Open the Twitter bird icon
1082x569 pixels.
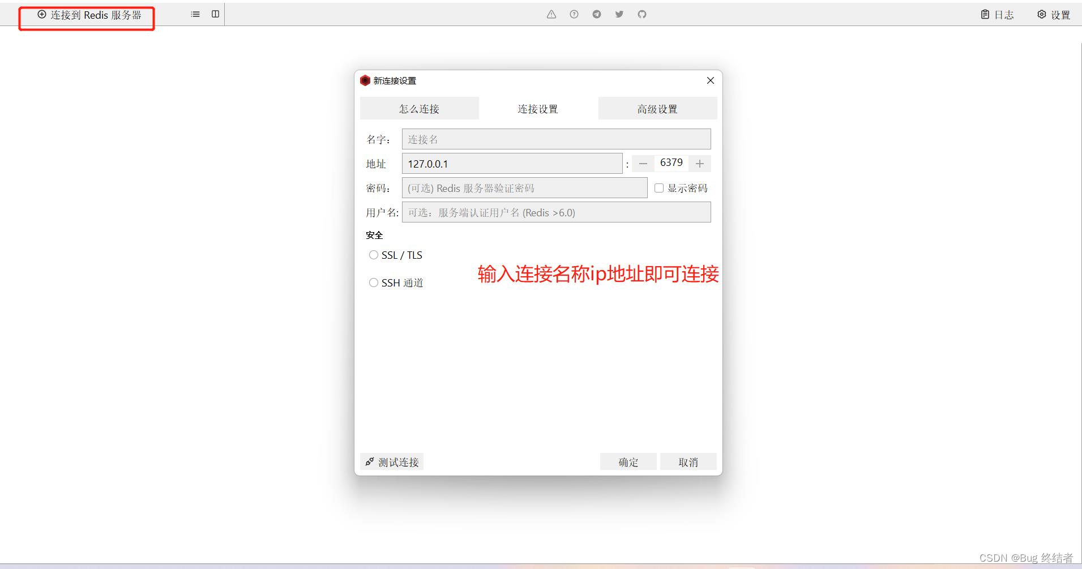(619, 14)
